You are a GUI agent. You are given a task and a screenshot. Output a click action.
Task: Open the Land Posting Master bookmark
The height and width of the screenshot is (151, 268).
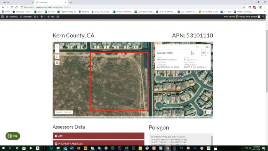[x=144, y=12]
